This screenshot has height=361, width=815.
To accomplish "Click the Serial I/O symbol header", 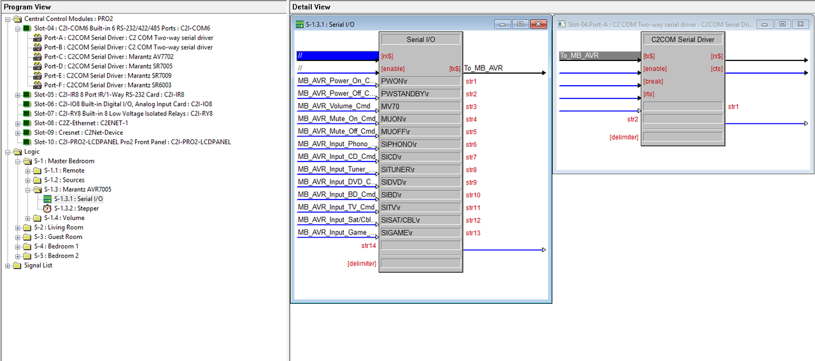I will pyautogui.click(x=421, y=39).
